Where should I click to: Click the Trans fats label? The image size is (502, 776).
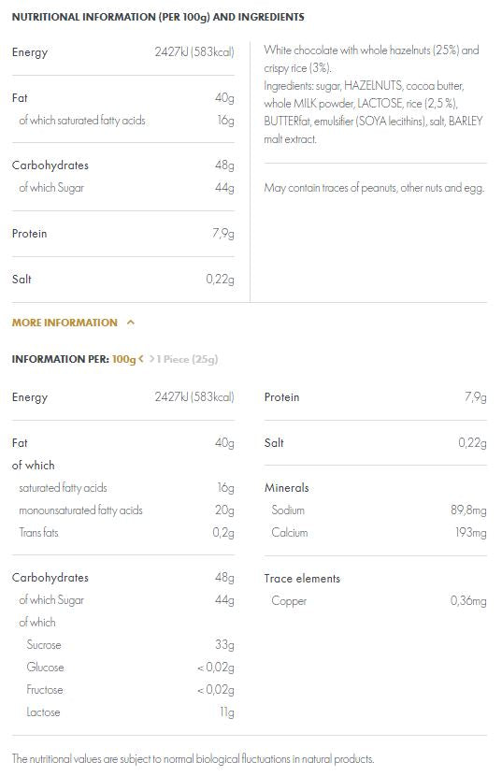pyautogui.click(x=38, y=533)
